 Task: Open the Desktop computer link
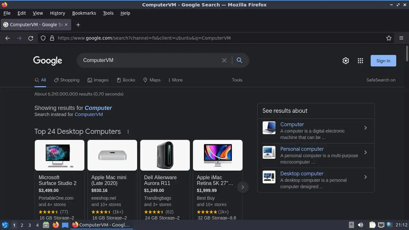(302, 174)
